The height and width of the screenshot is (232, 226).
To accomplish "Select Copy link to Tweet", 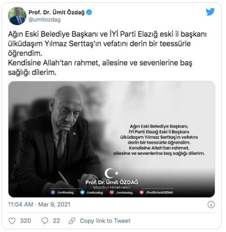I will (x=105, y=221).
